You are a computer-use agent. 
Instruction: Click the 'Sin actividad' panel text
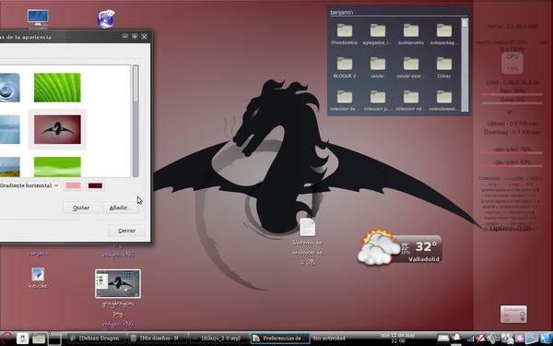[x=329, y=339]
